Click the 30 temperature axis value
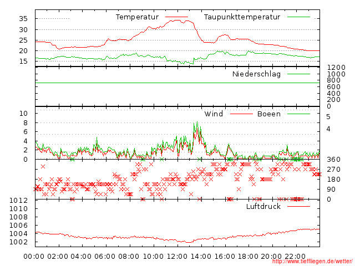Viewport: 355px width, 266px height. tap(23, 29)
